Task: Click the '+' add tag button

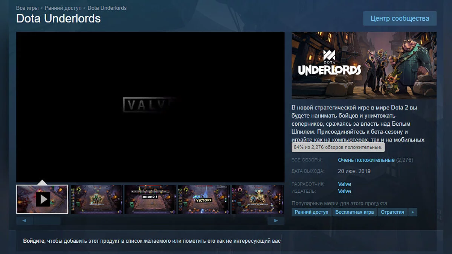Action: (x=413, y=212)
